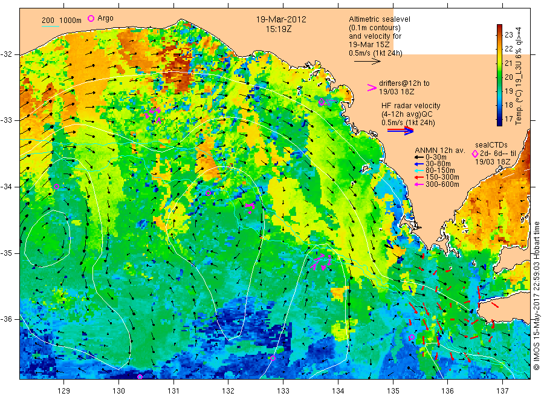
Task: Click the magenta drifter arrowhead legend symbol
Action: 372,88
